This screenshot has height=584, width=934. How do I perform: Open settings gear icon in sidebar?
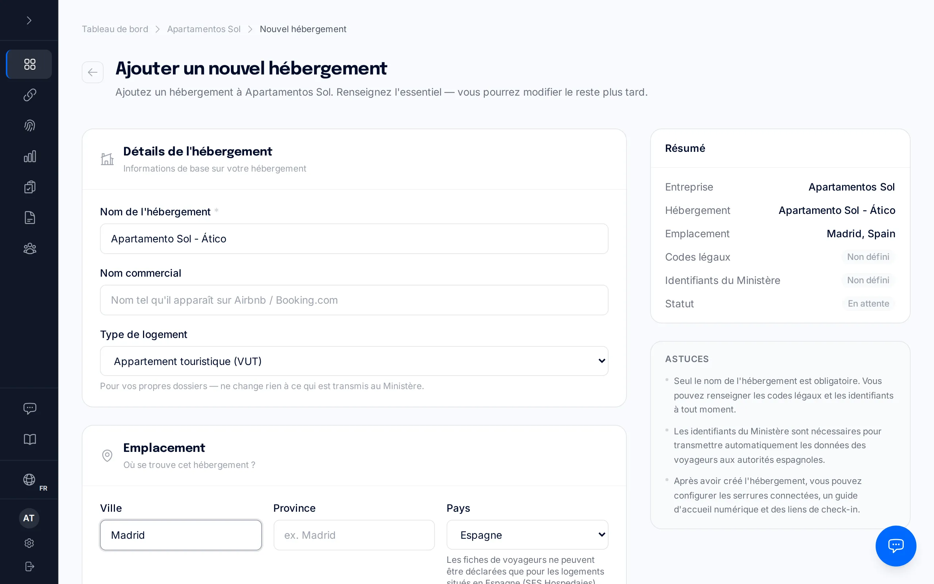pos(29,543)
